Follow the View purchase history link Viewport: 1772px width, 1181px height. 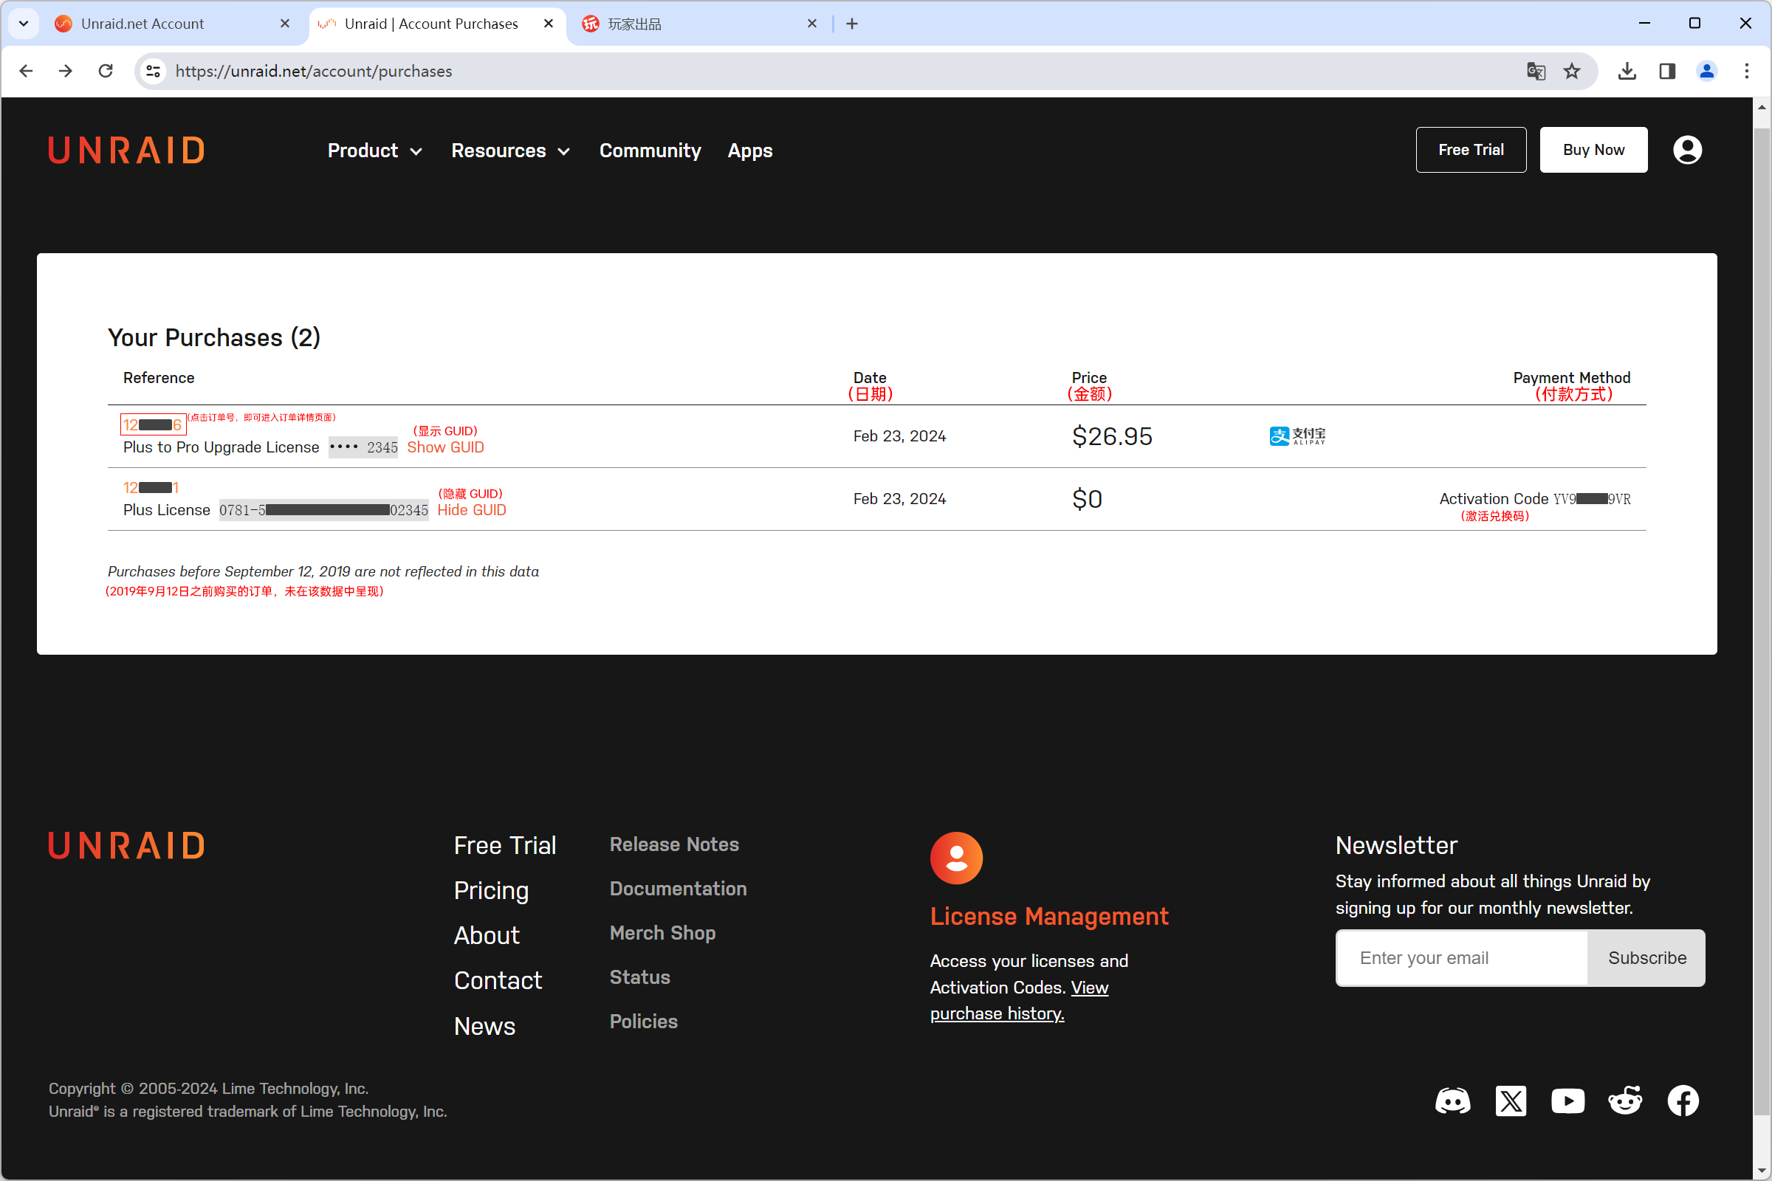(x=1019, y=1000)
